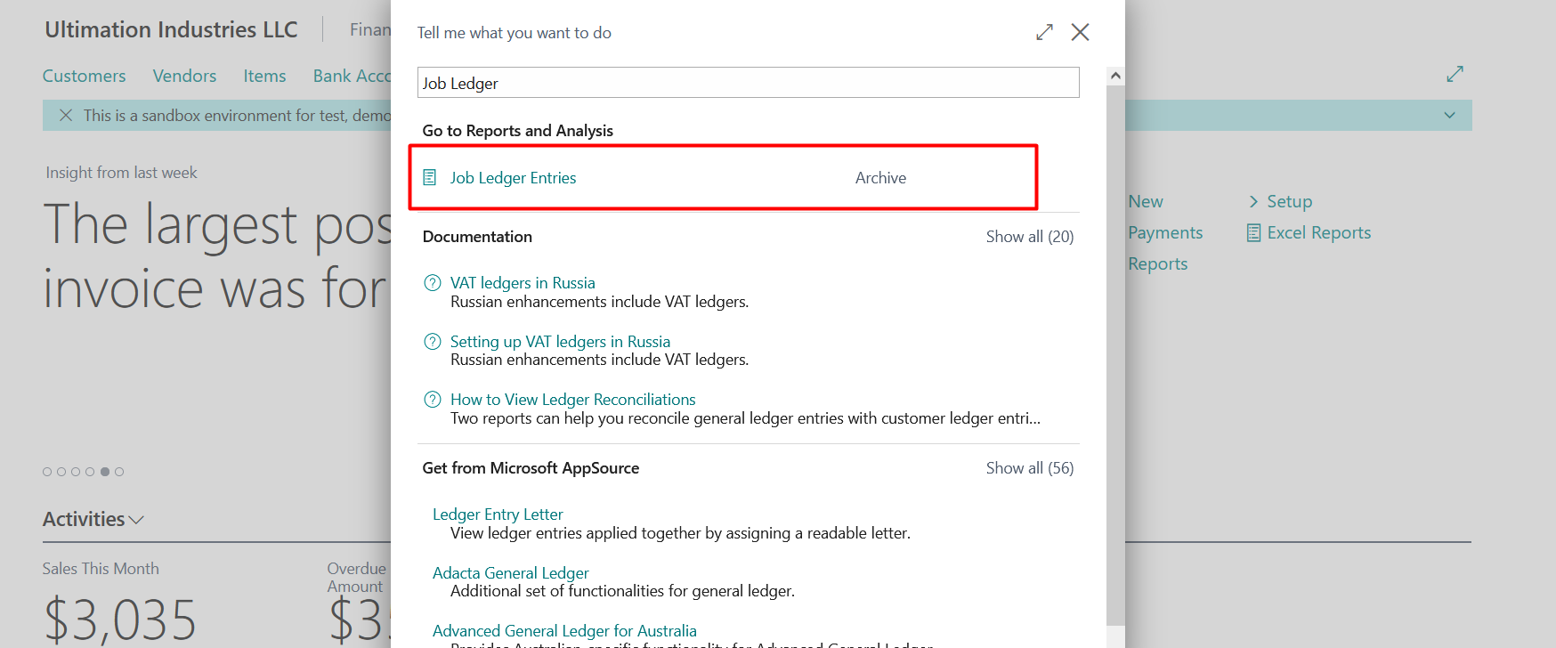The image size is (1556, 648).
Task: Select the first insight carousel dot
Action: point(47,472)
